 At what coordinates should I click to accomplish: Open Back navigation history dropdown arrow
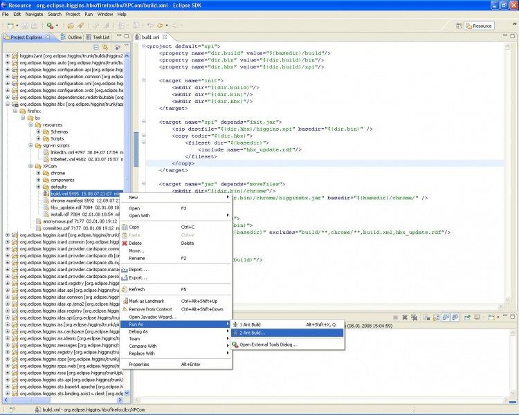click(167, 26)
